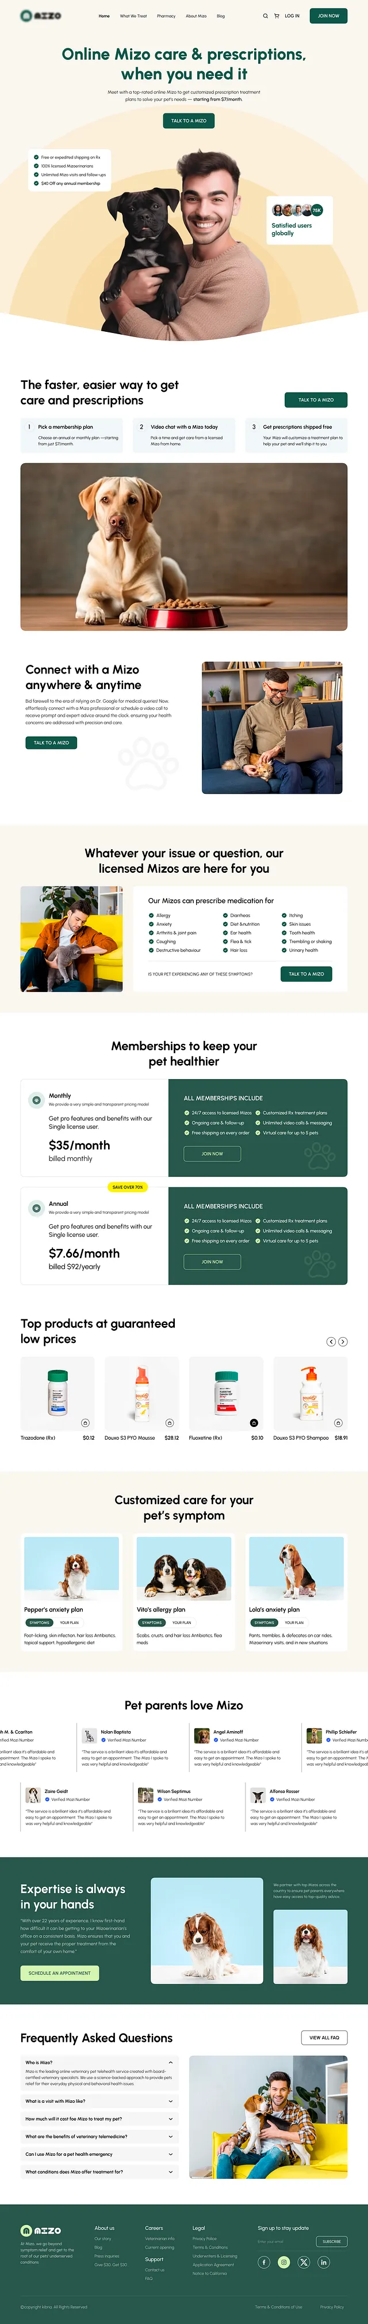Open Mizo's Facebook page icon

[x=263, y=2262]
